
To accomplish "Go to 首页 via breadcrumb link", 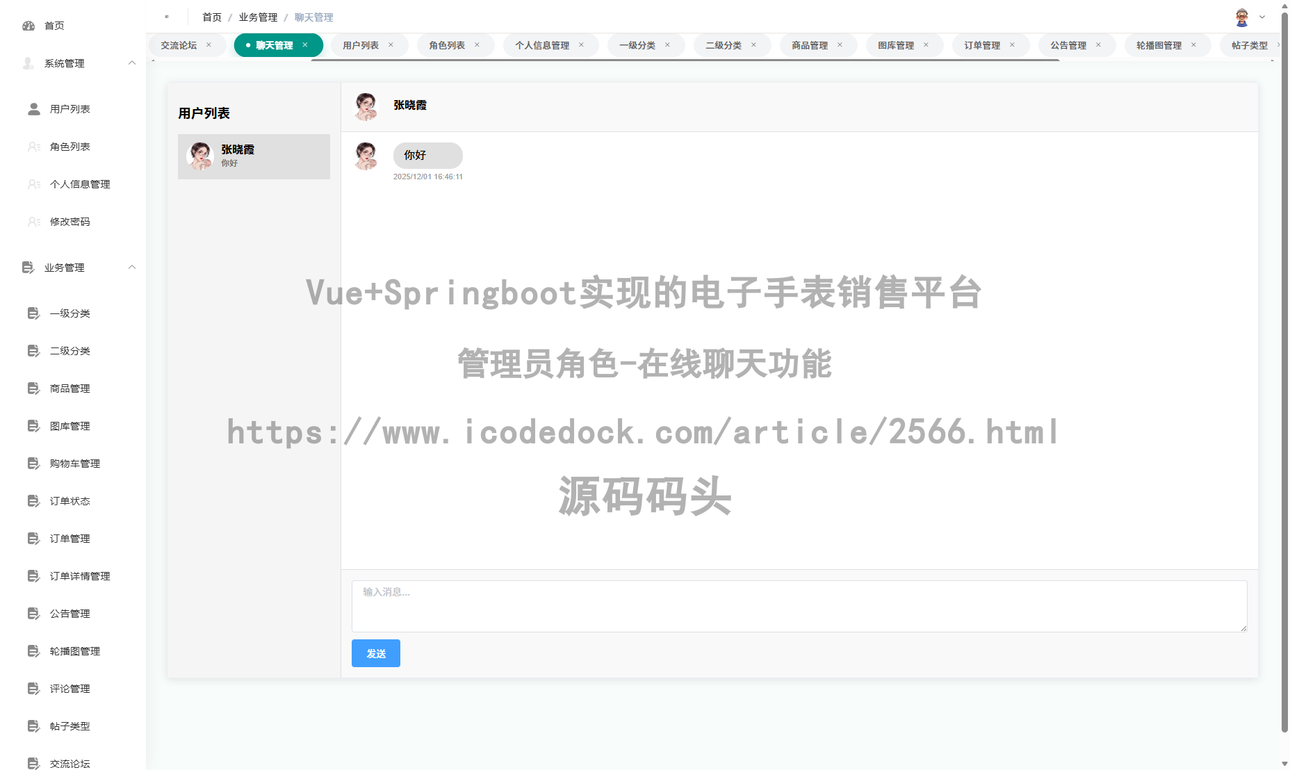I will coord(212,17).
